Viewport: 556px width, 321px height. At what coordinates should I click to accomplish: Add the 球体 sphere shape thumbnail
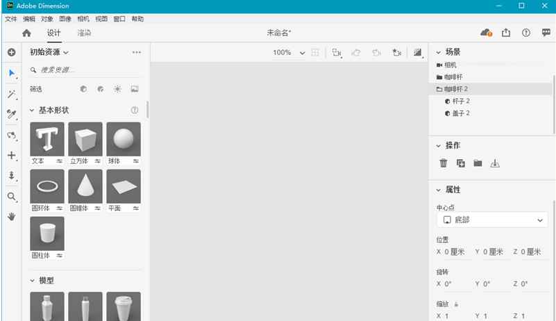tap(124, 139)
